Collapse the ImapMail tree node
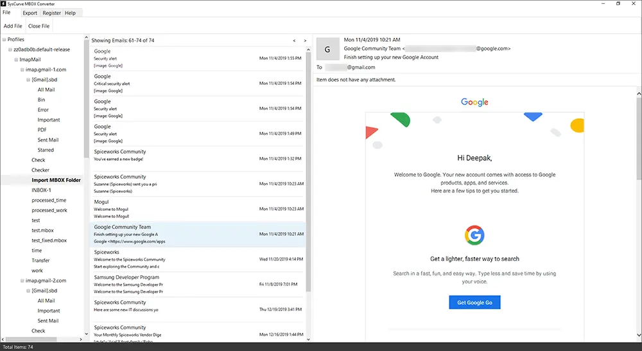The image size is (642, 351). click(x=17, y=60)
